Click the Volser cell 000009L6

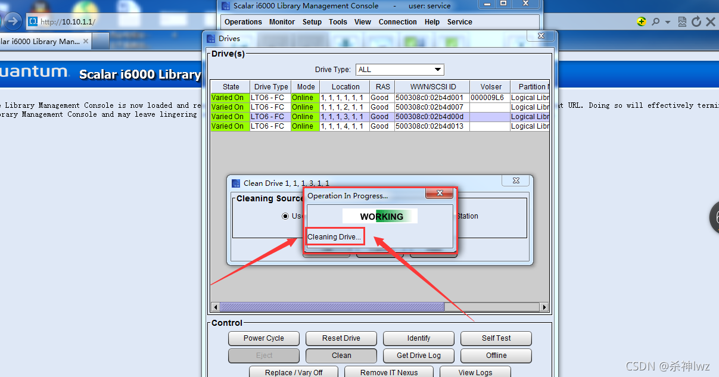[x=490, y=98]
